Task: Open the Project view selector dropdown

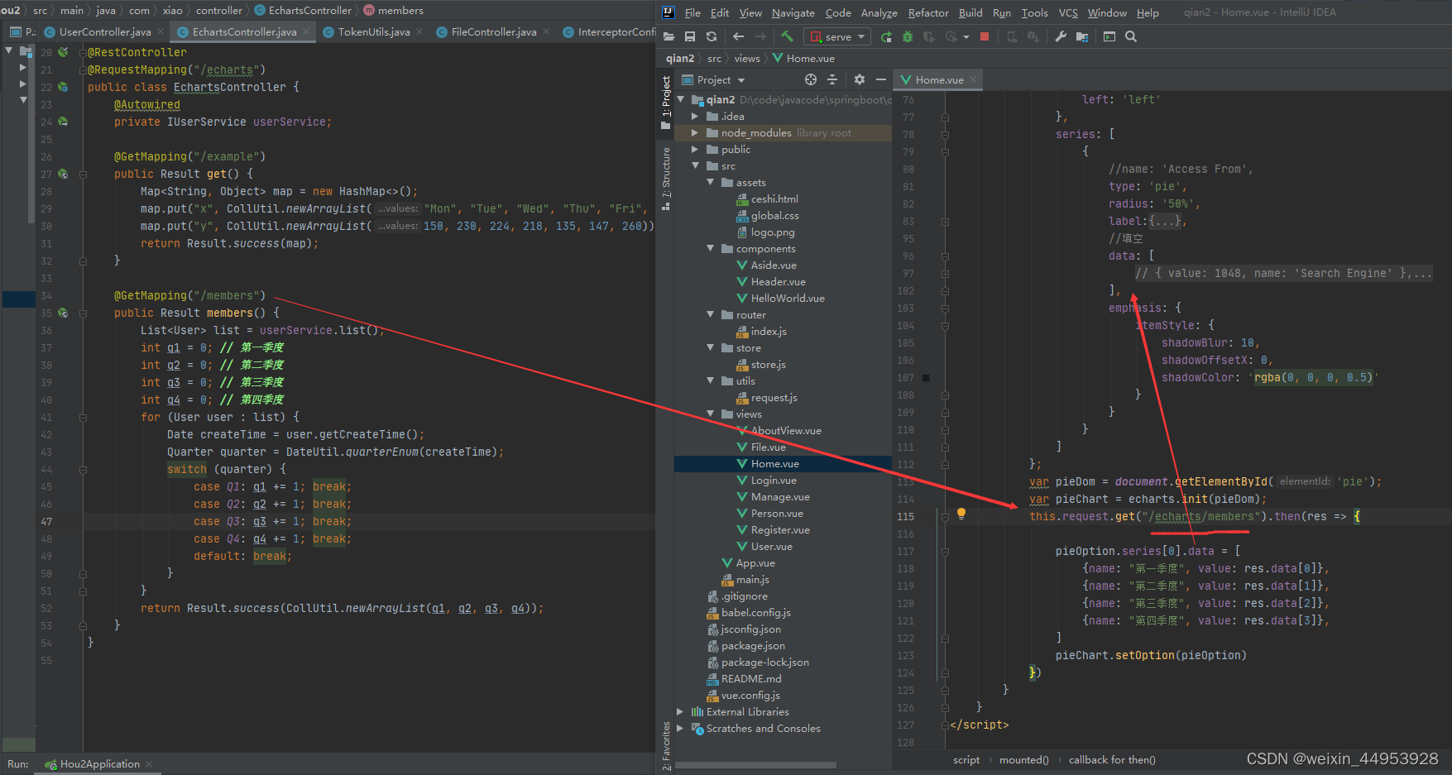Action: pyautogui.click(x=713, y=79)
